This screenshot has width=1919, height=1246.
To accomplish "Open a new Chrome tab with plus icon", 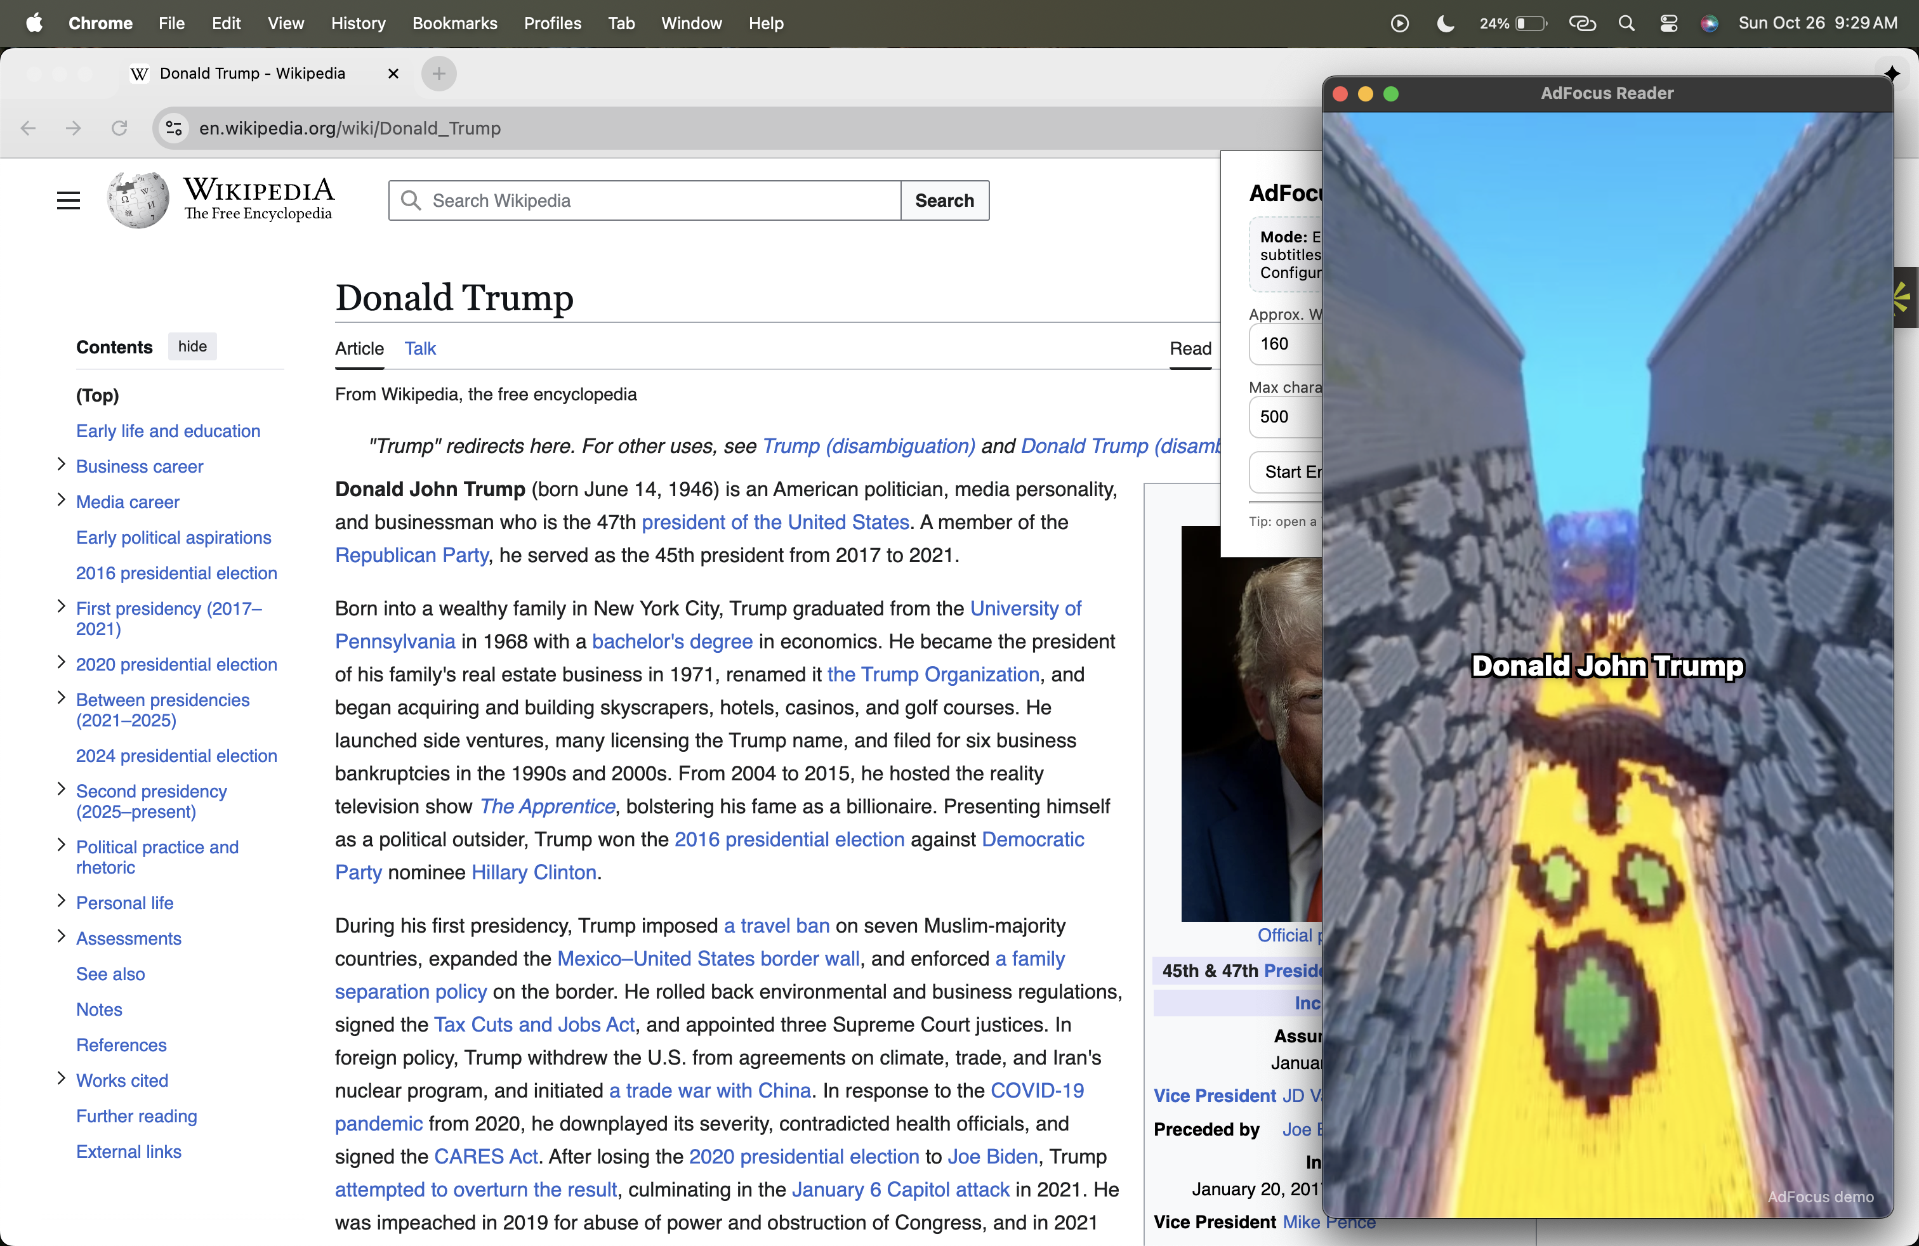I will coord(439,74).
